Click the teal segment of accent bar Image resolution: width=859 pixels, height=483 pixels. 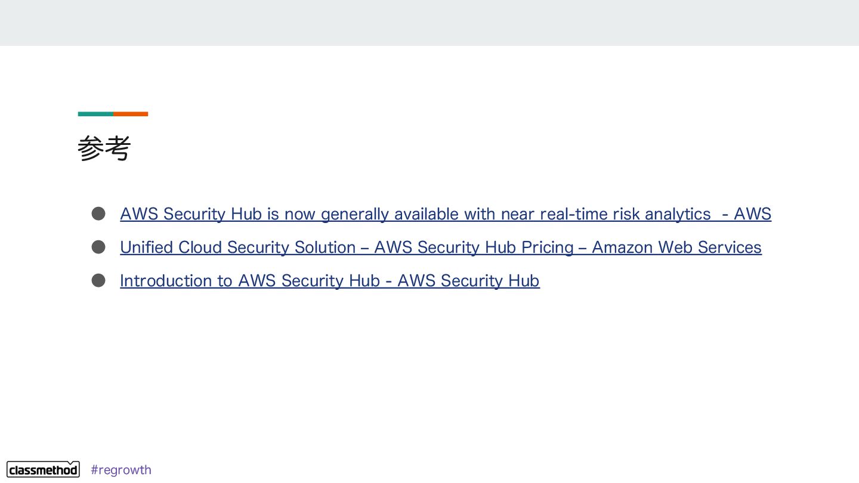click(x=95, y=114)
